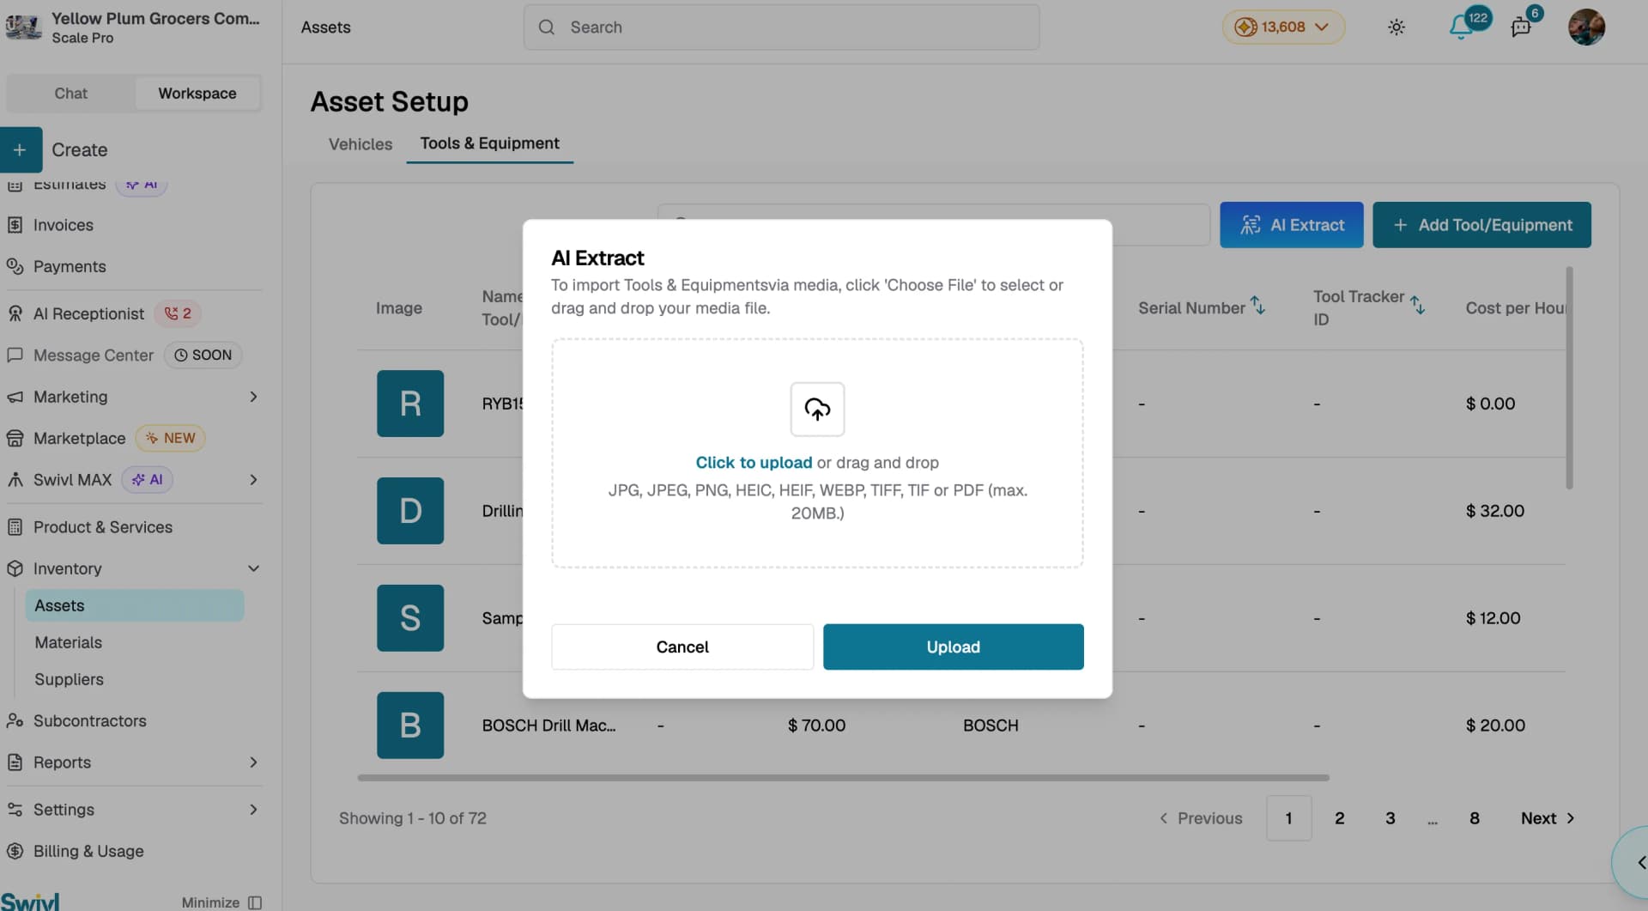Open the notifications bell icon
This screenshot has height=911, width=1648.
pyautogui.click(x=1460, y=27)
